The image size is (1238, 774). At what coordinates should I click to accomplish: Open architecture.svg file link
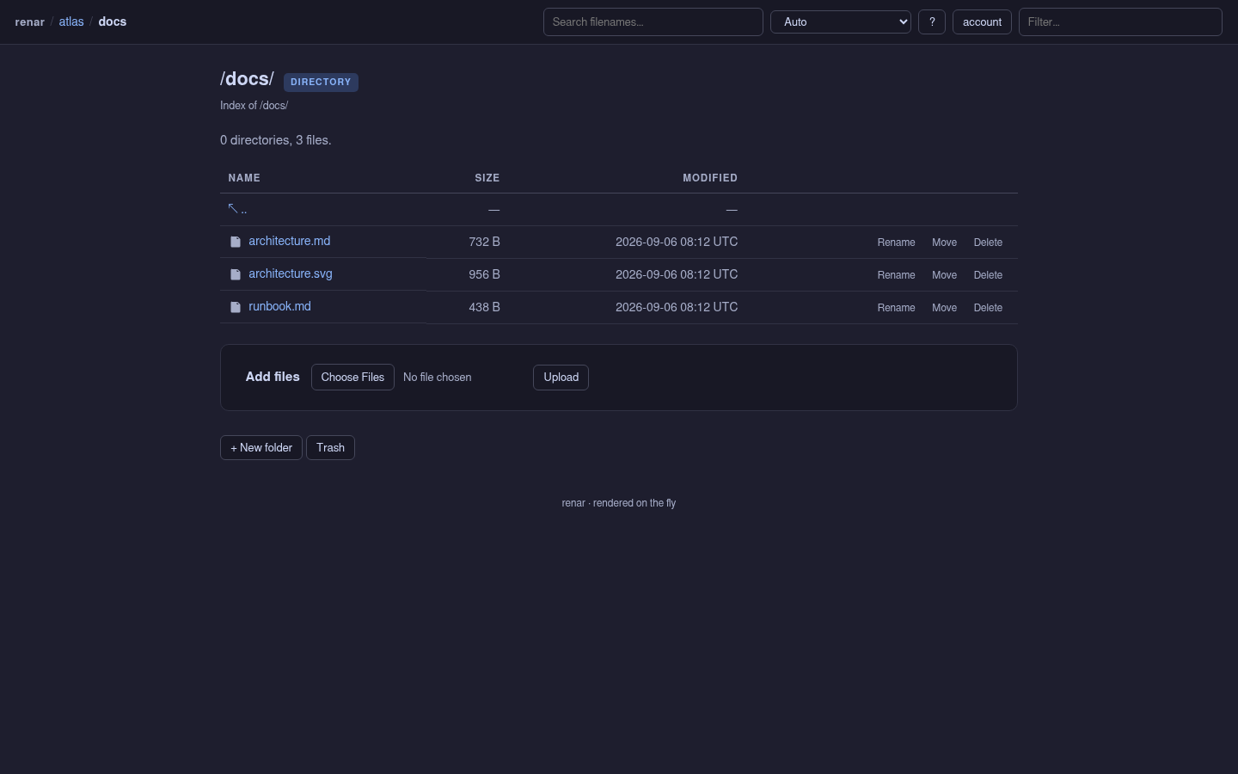[x=291, y=274]
